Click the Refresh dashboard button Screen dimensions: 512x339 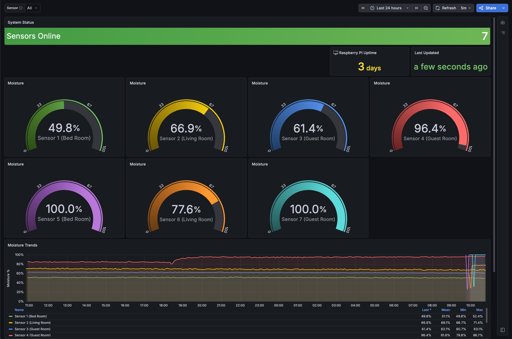pos(446,8)
